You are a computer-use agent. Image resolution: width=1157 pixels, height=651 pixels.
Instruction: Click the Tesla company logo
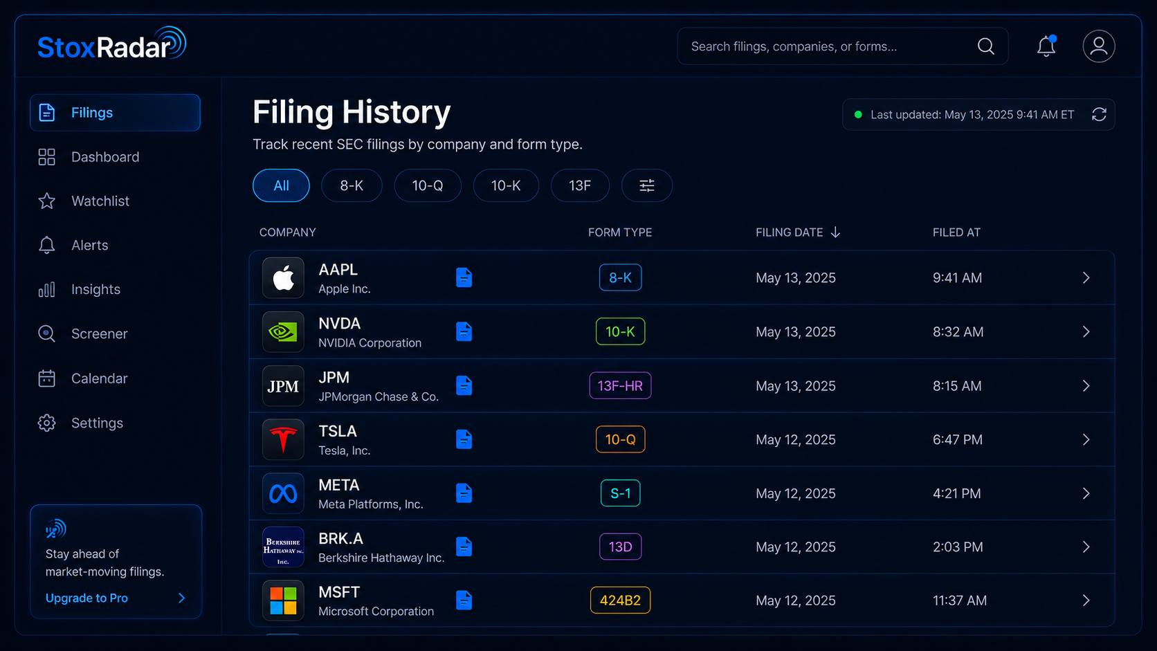283,439
